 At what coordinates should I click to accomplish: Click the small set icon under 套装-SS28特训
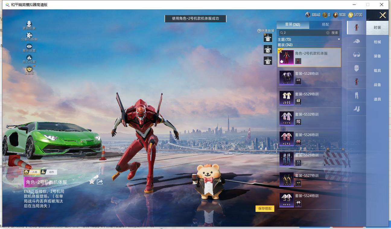tap(298, 81)
